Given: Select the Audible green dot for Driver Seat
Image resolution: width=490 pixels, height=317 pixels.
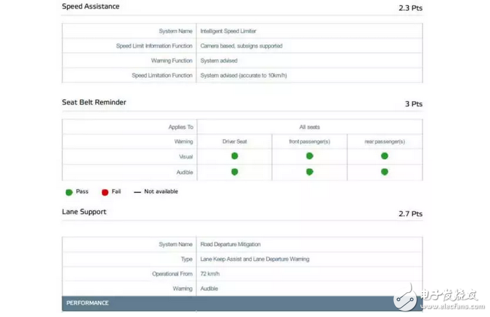Looking at the screenshot, I should tap(235, 172).
